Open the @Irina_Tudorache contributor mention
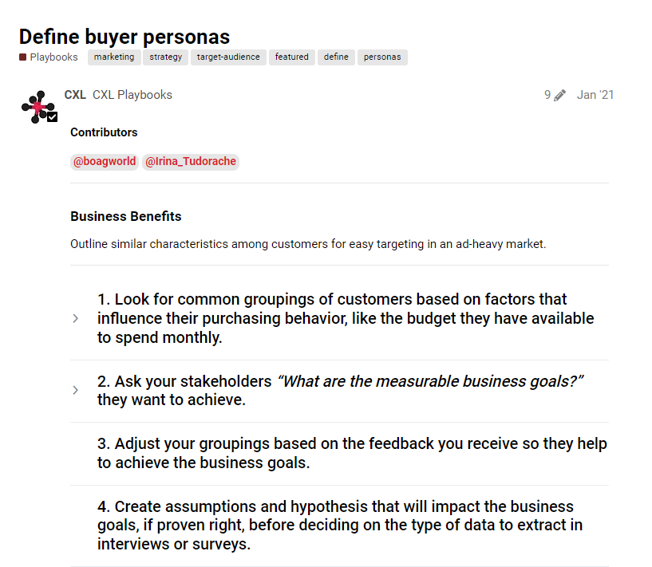The height and width of the screenshot is (567, 652). point(191,161)
